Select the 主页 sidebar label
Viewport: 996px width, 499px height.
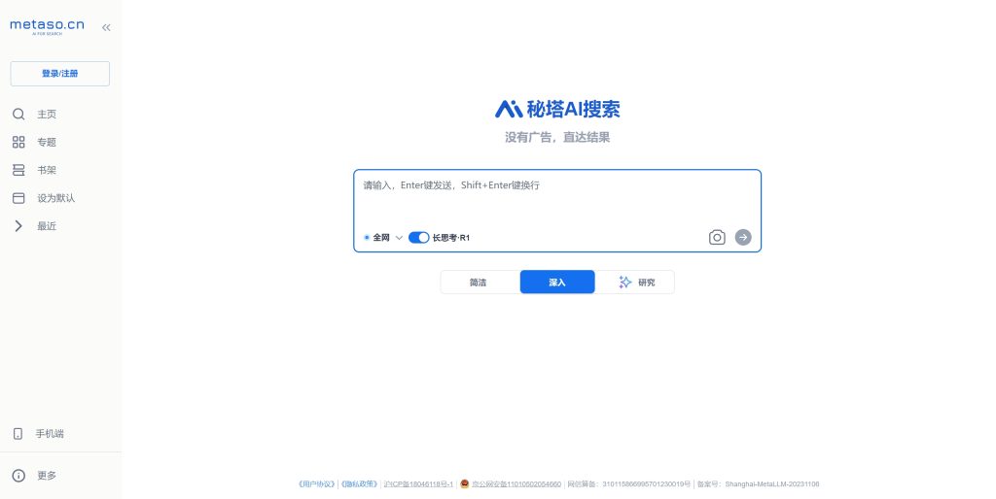pos(47,115)
